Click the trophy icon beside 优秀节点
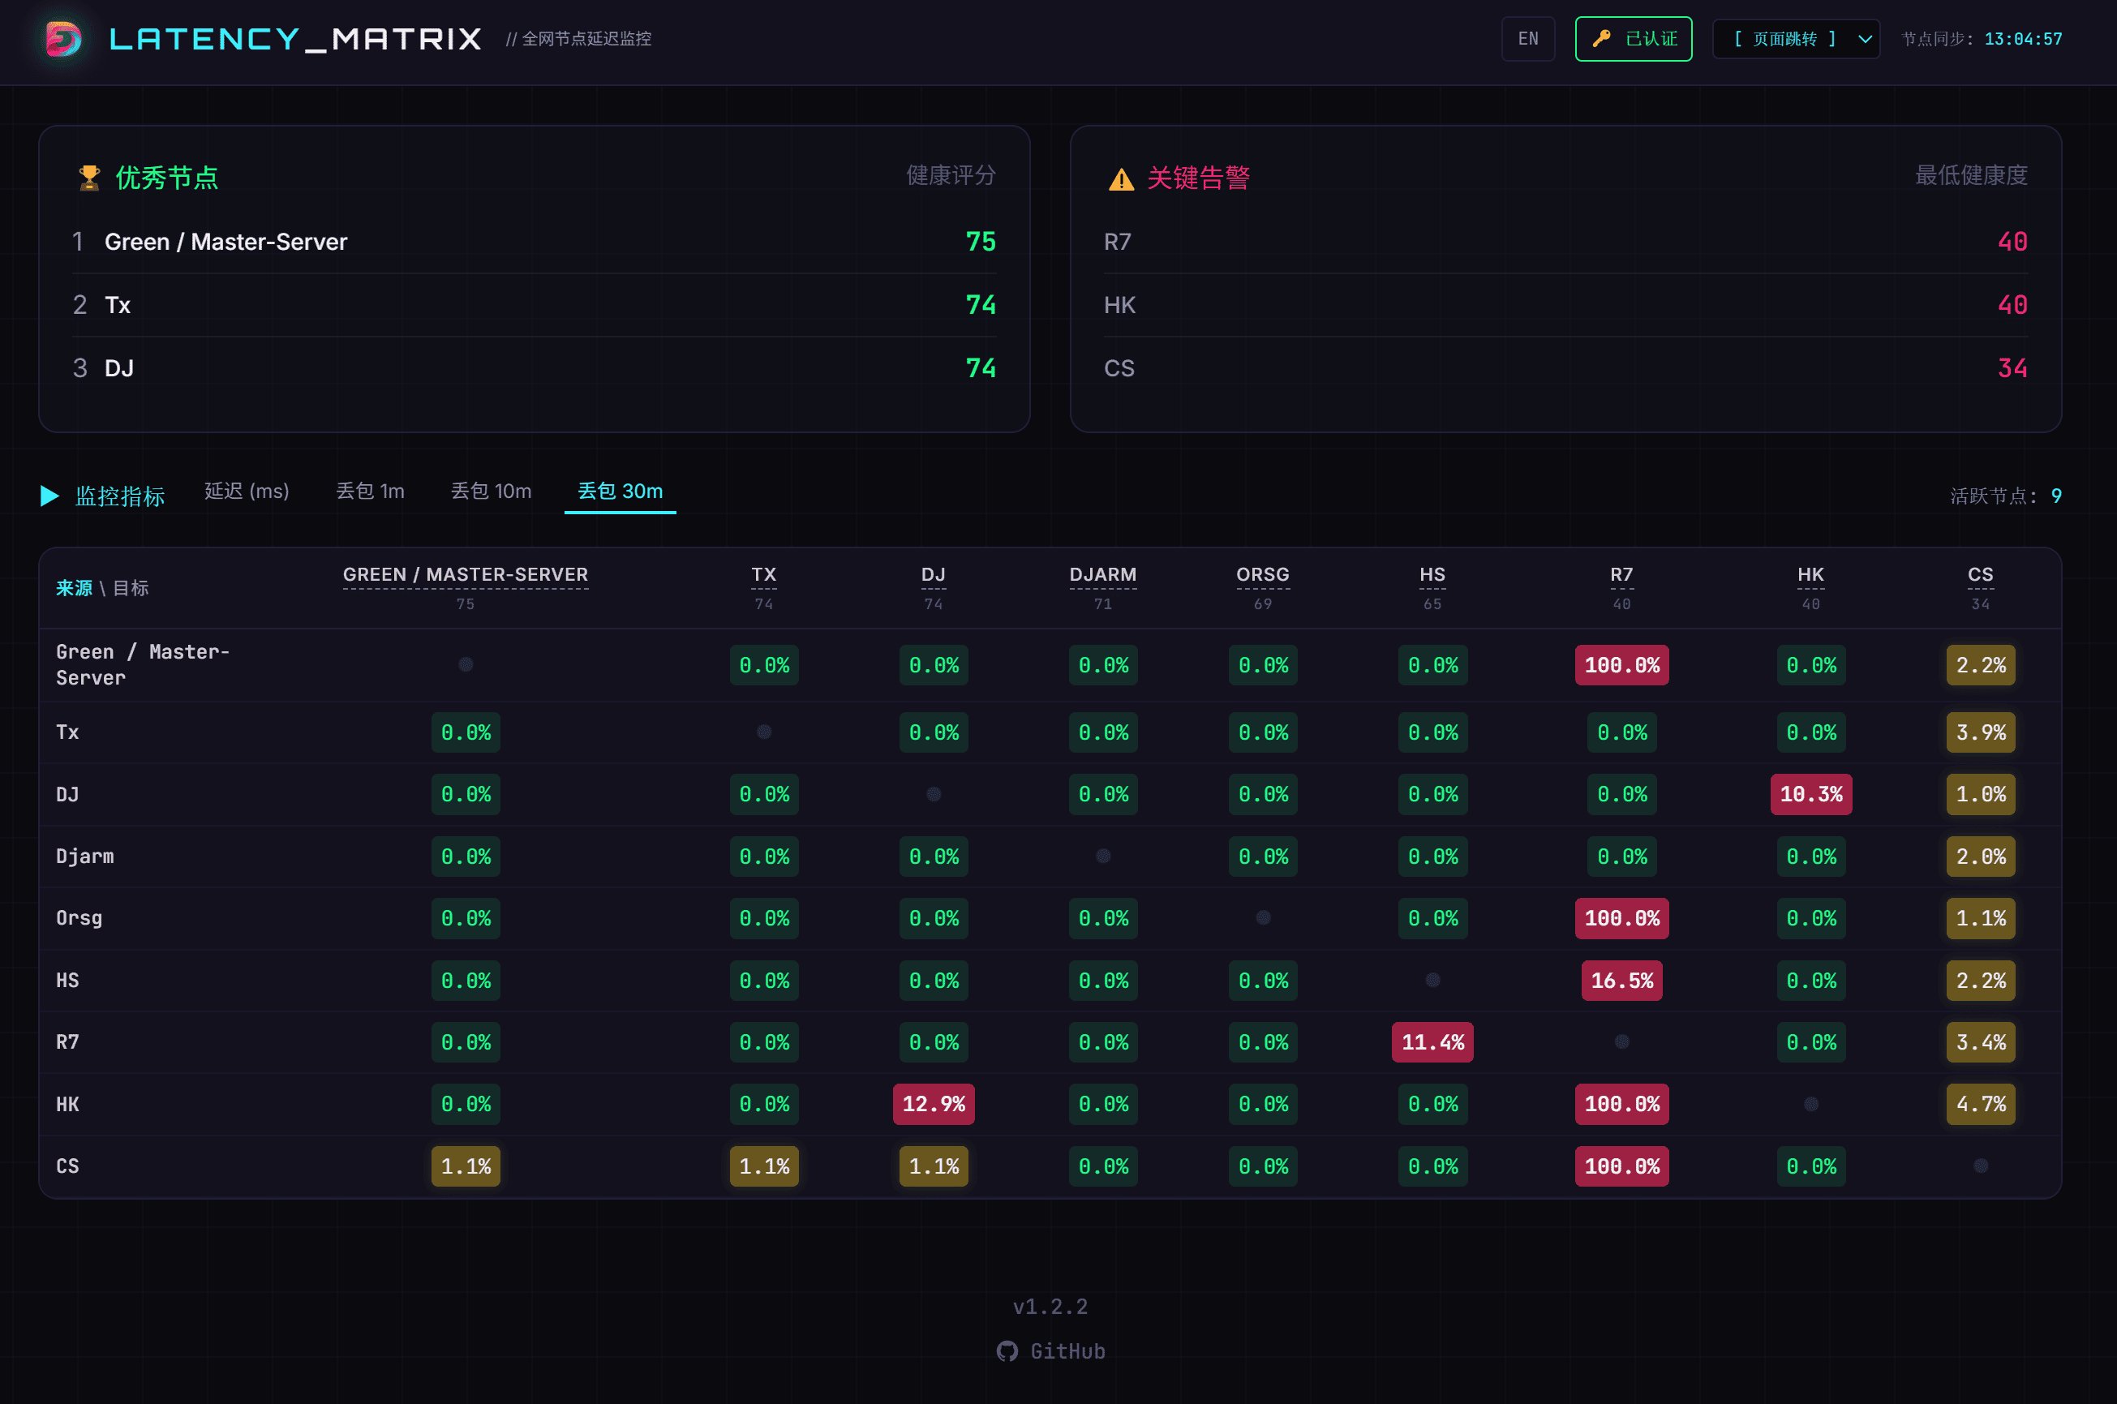The height and width of the screenshot is (1404, 2117). (x=89, y=178)
